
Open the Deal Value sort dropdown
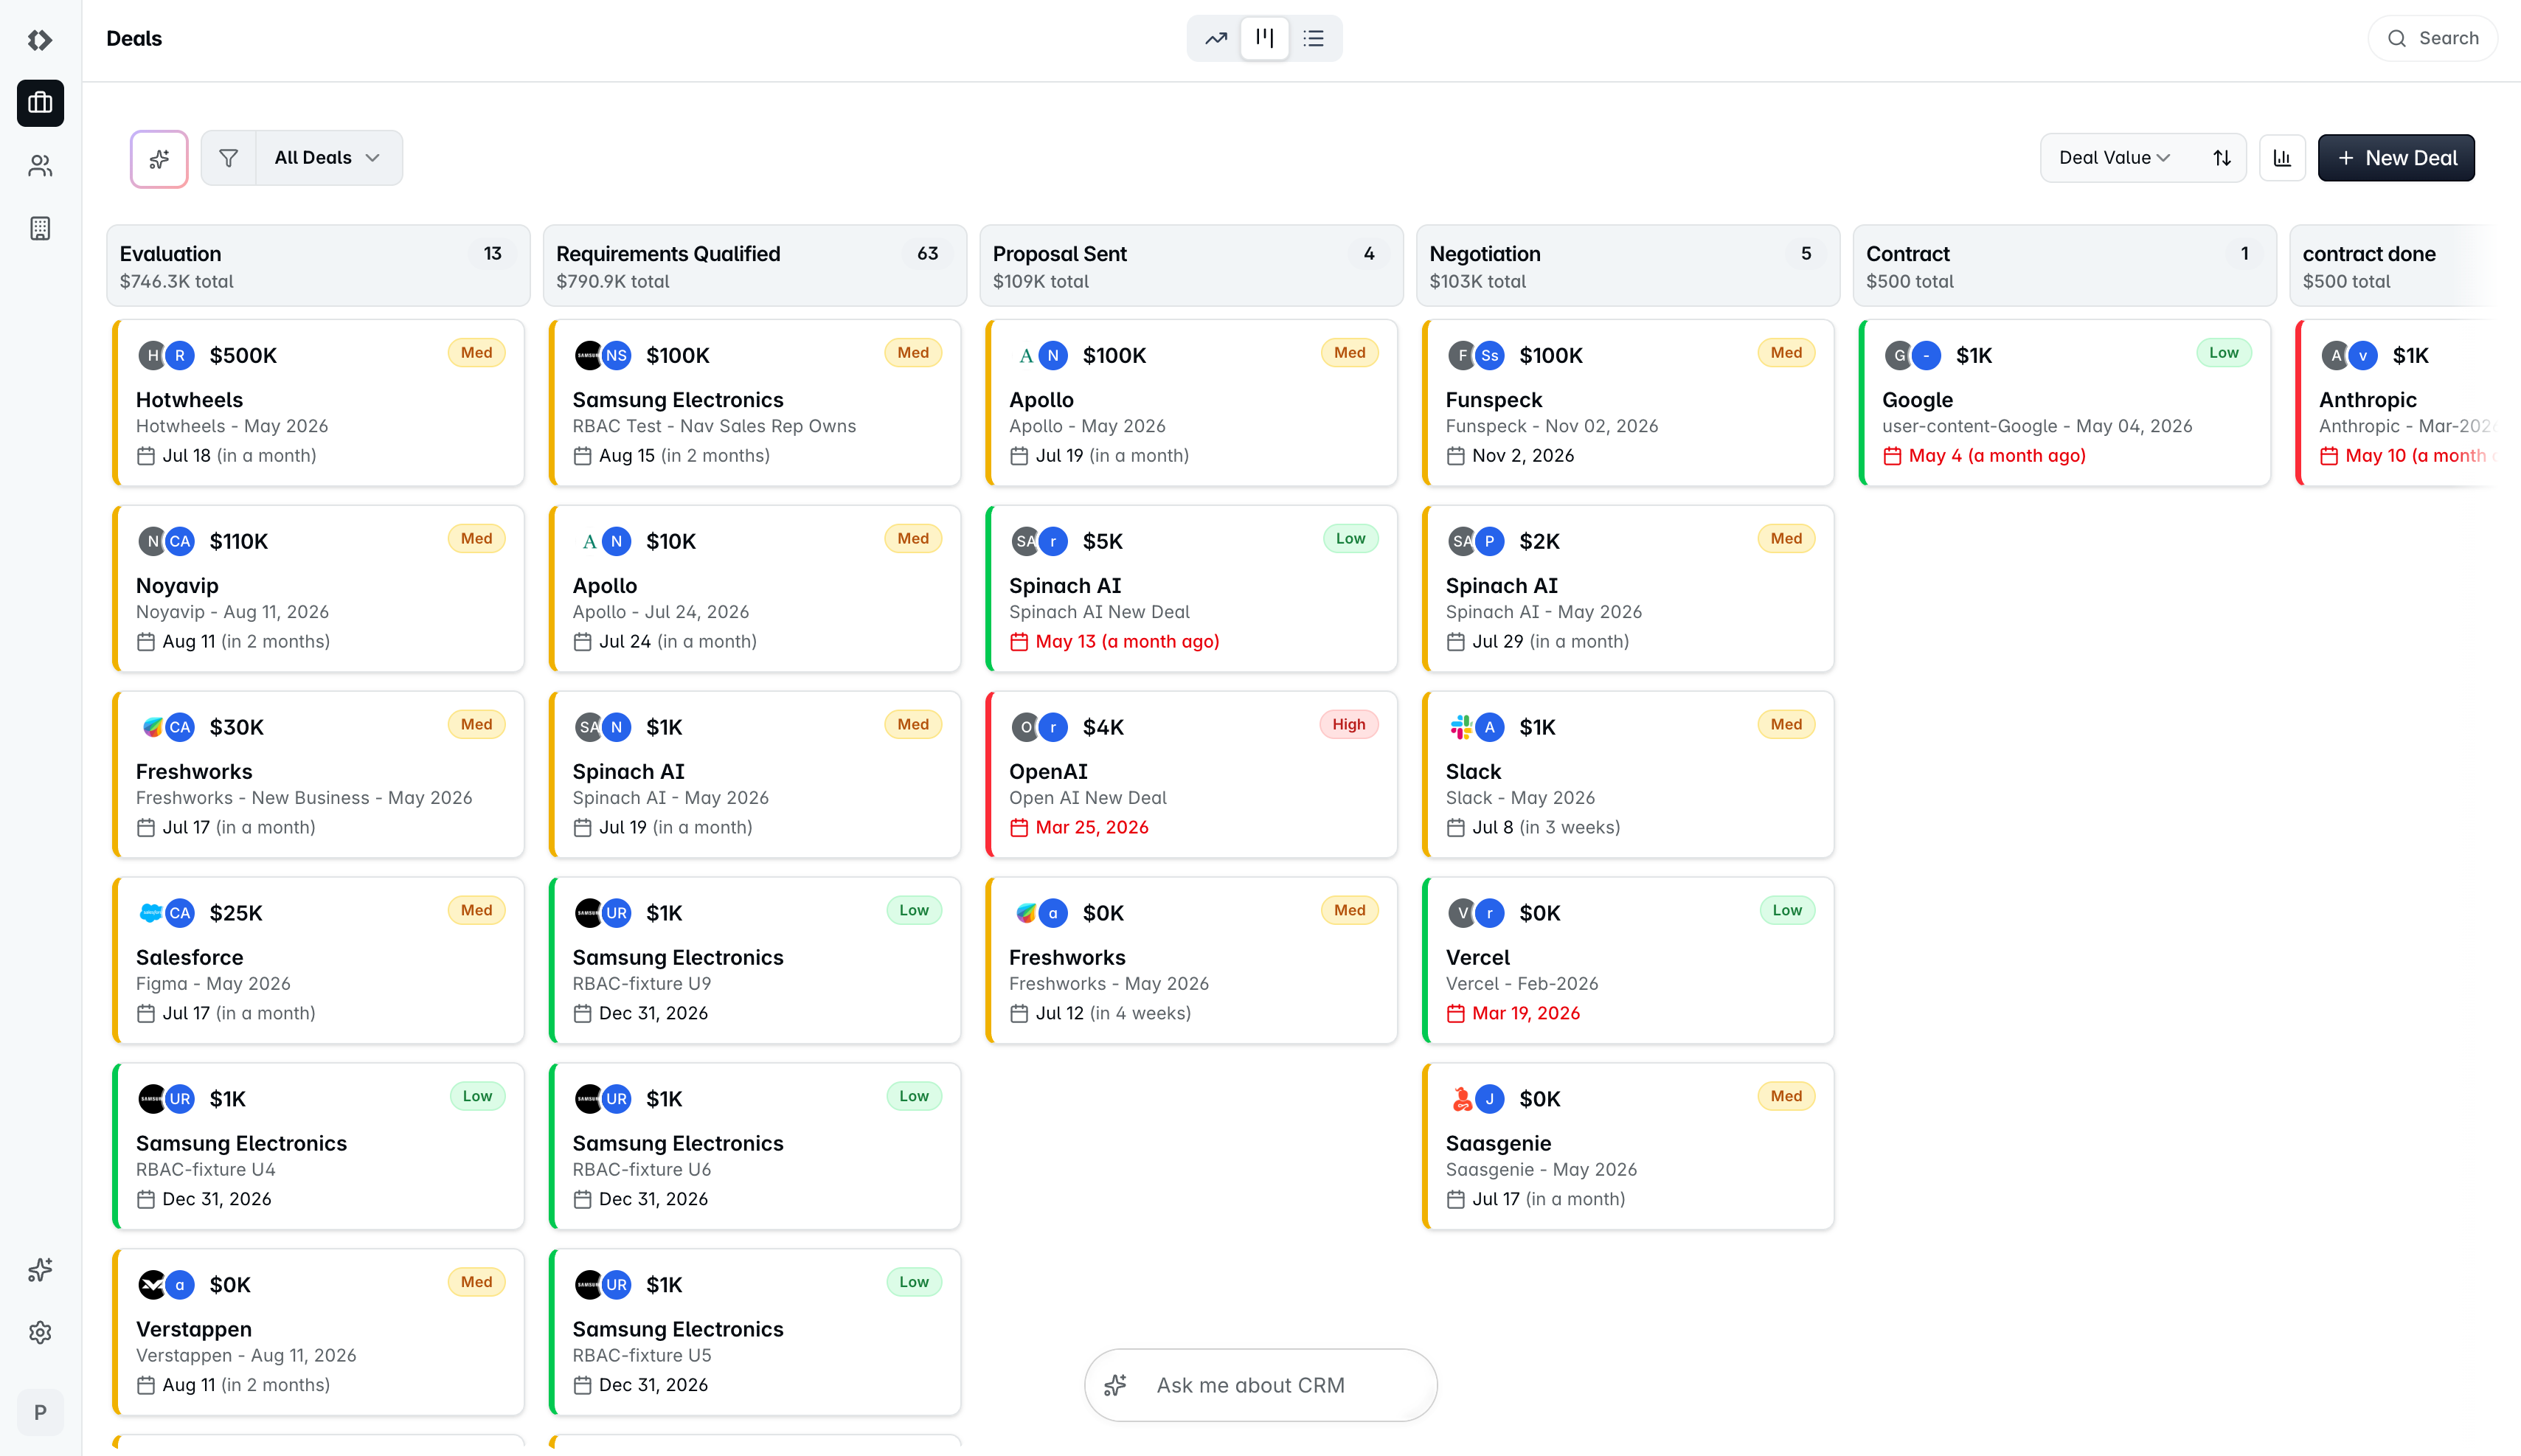click(x=2115, y=158)
